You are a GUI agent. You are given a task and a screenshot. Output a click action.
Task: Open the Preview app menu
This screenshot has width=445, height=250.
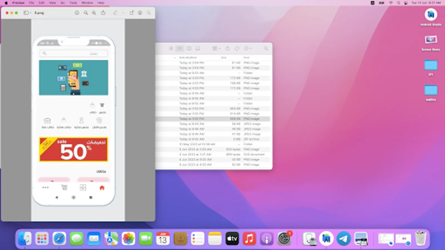[18, 3]
